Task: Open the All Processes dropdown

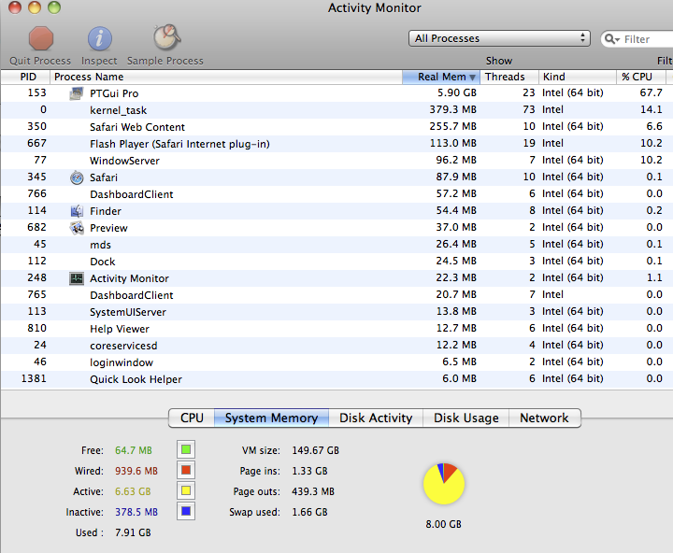Action: tap(499, 38)
